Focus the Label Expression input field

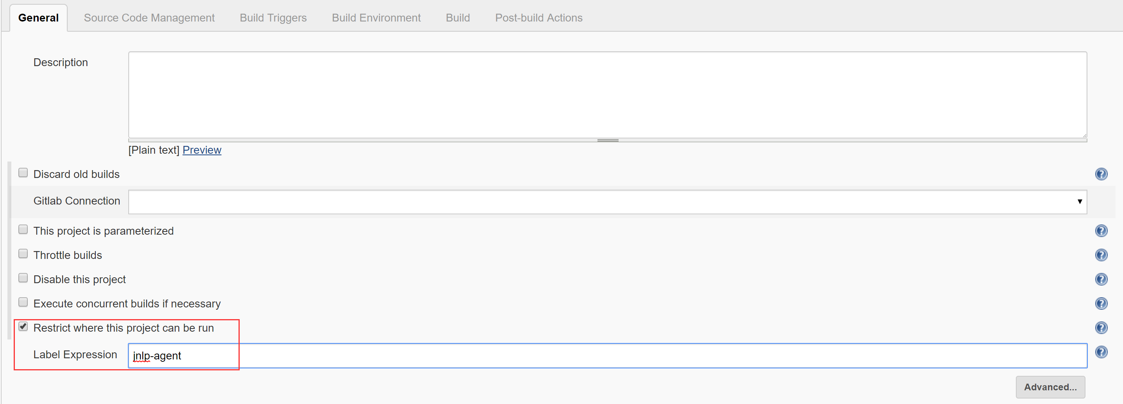pos(607,356)
